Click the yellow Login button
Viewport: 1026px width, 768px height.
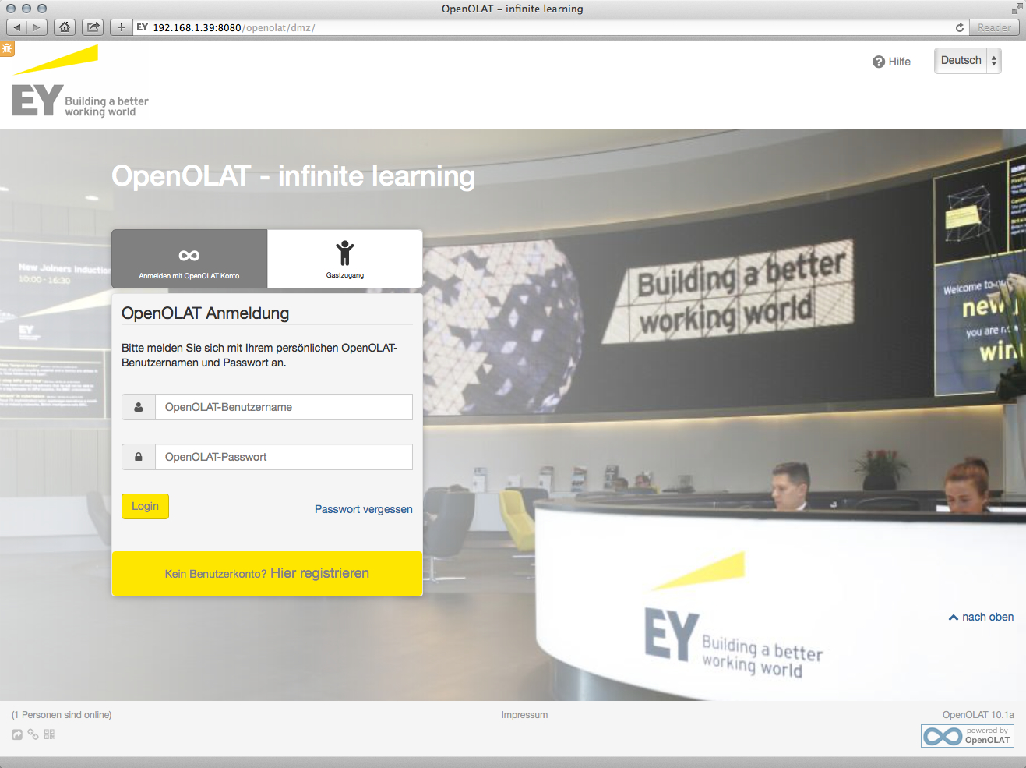145,506
